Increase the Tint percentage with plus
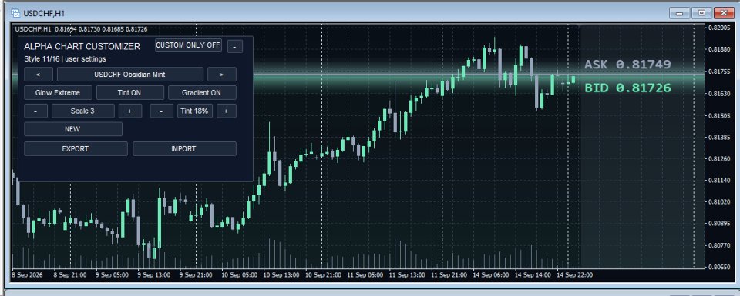 pos(226,111)
